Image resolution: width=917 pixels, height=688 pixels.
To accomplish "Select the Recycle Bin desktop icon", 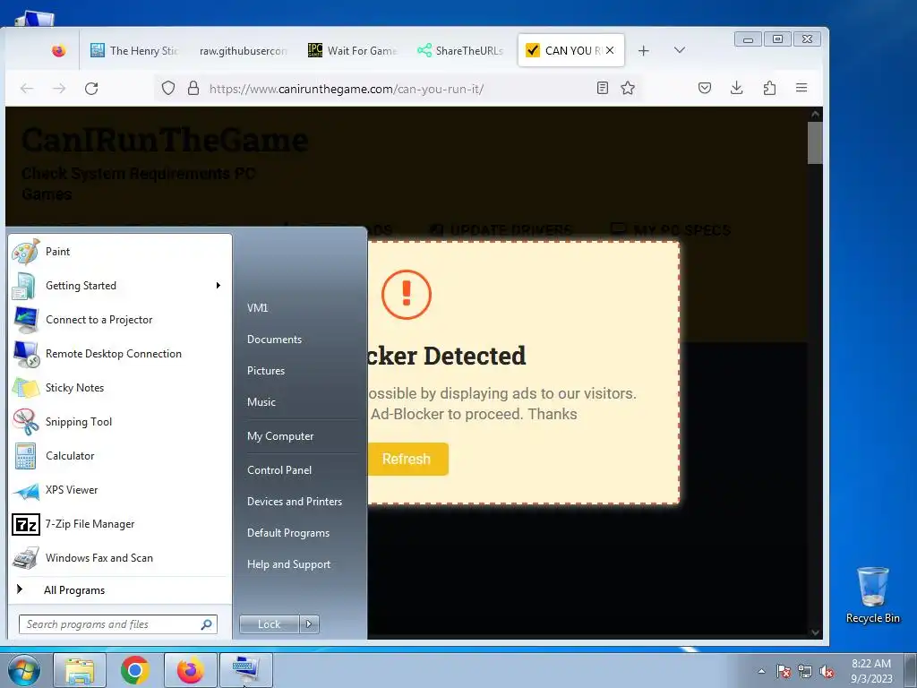I will point(872,595).
